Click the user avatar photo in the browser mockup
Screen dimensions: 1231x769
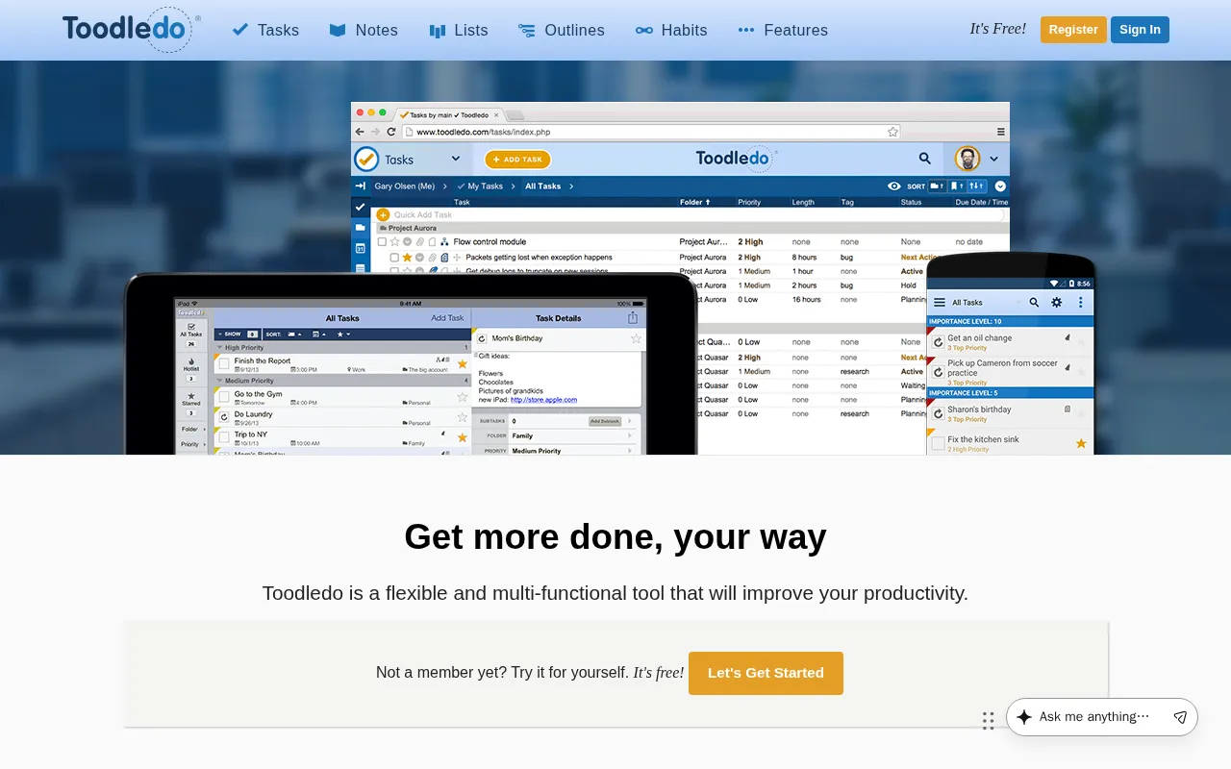(967, 159)
